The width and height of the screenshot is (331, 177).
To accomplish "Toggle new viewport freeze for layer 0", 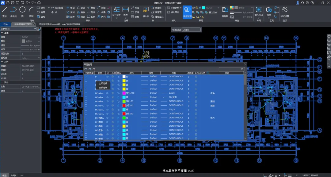I will (196, 77).
